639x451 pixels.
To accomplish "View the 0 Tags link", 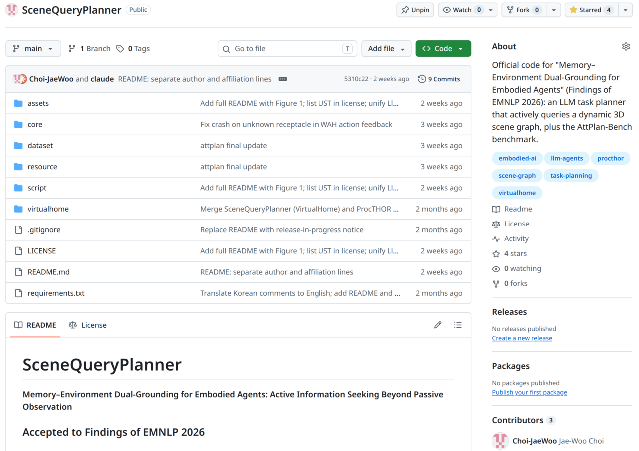I will [133, 48].
